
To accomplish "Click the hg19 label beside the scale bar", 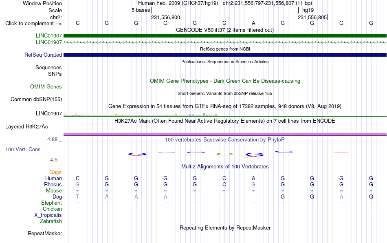I will pyautogui.click(x=308, y=10).
